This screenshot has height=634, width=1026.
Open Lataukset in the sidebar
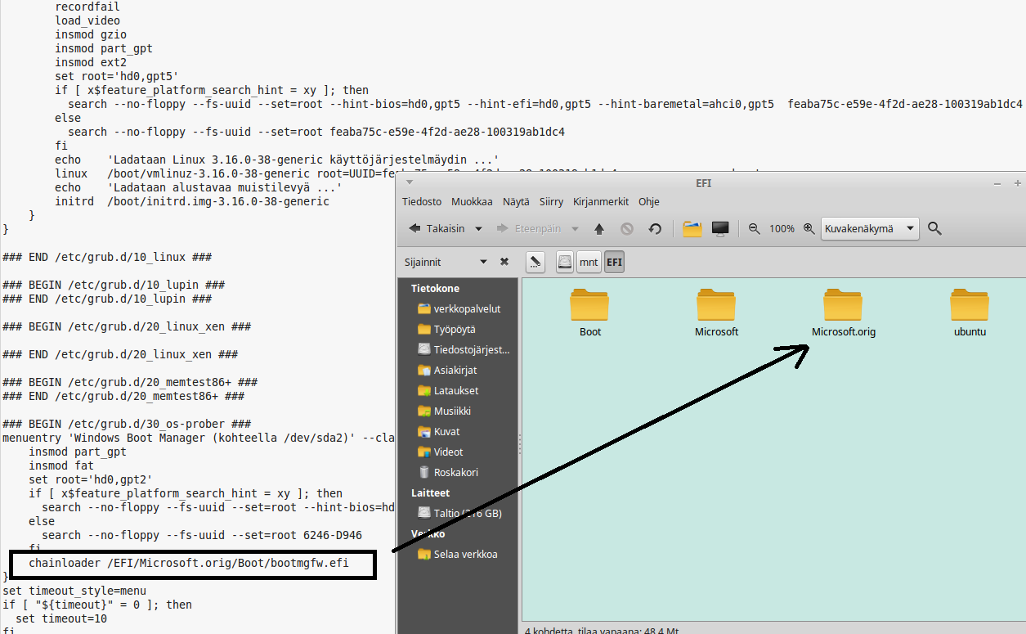coord(447,391)
